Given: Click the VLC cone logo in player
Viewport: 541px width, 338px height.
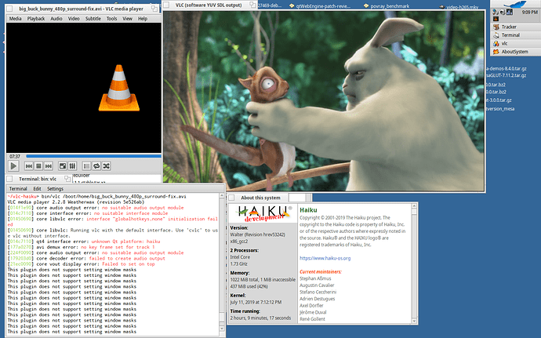Looking at the screenshot, I should 119,88.
